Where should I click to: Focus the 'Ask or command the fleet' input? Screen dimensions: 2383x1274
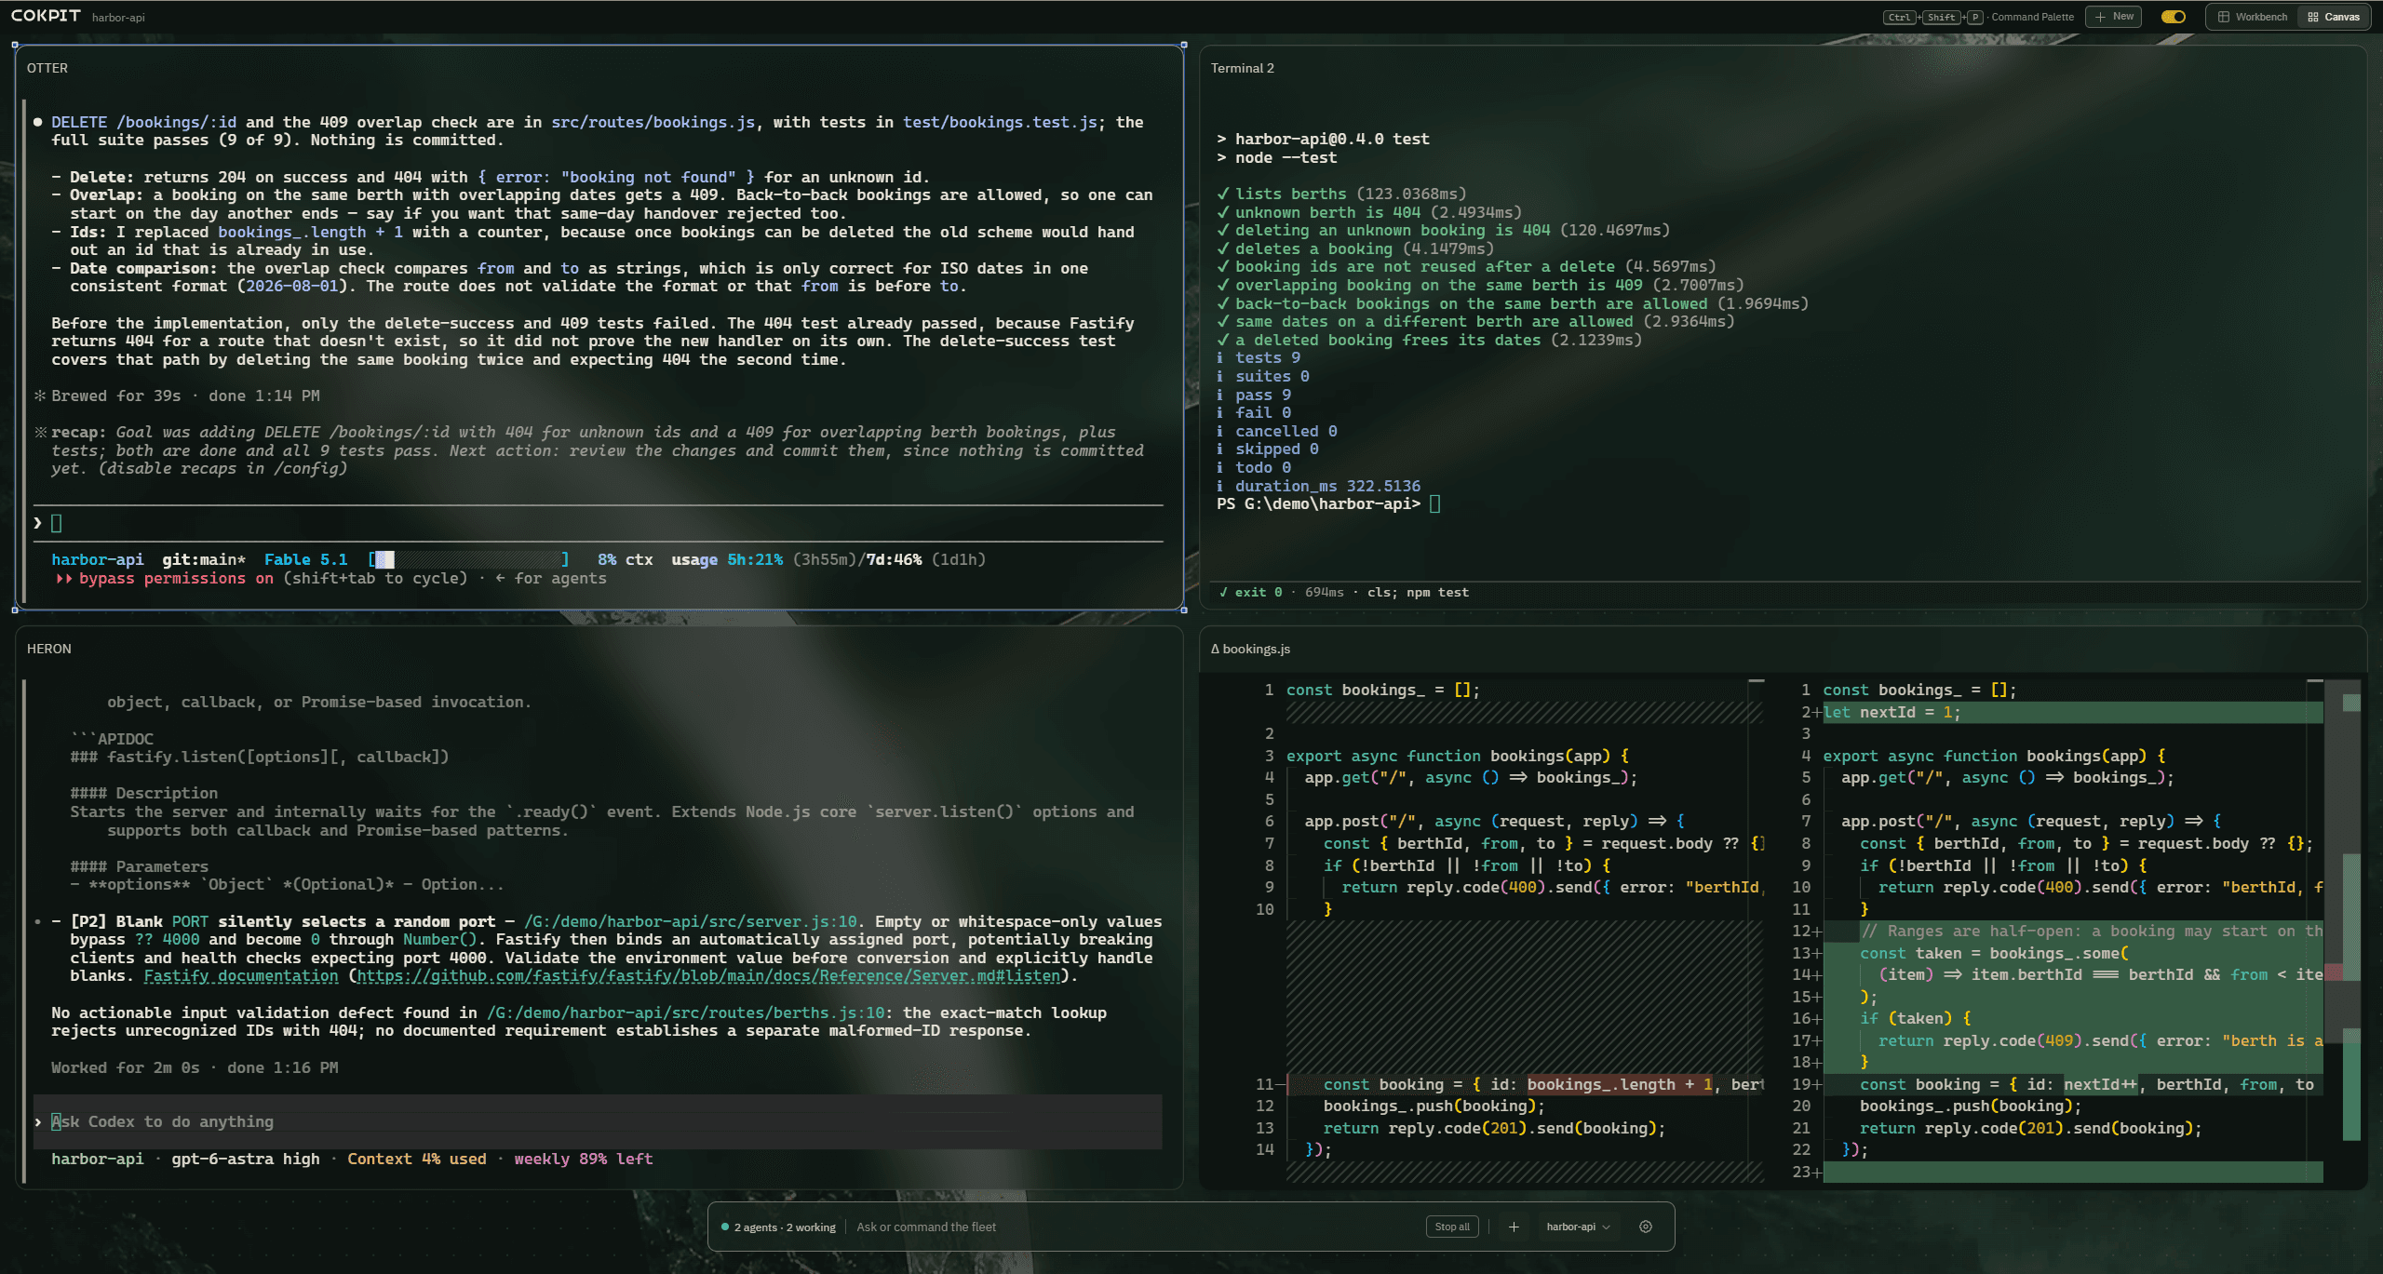click(x=1136, y=1227)
